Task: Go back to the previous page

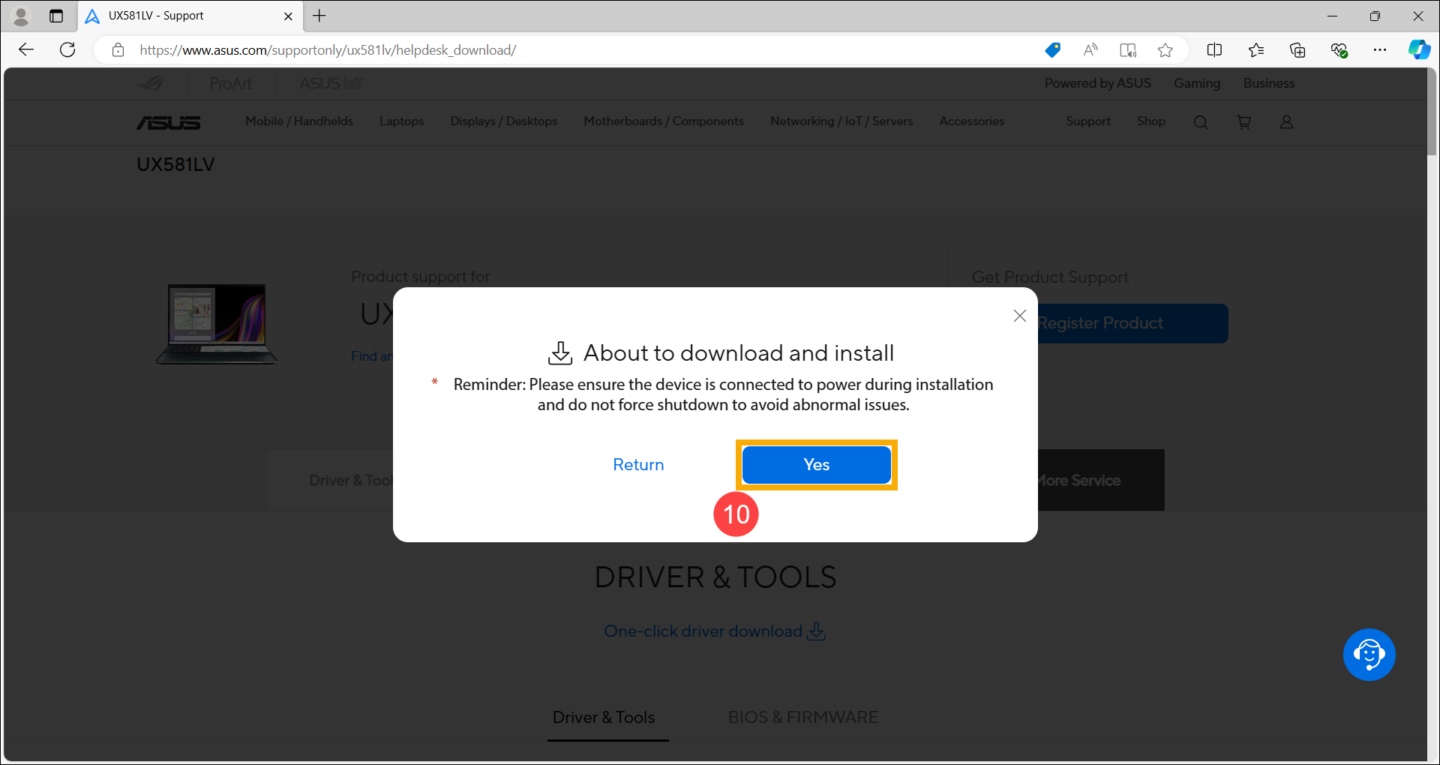Action: pyautogui.click(x=26, y=50)
